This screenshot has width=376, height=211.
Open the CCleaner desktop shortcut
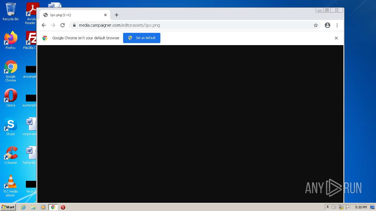click(x=11, y=155)
